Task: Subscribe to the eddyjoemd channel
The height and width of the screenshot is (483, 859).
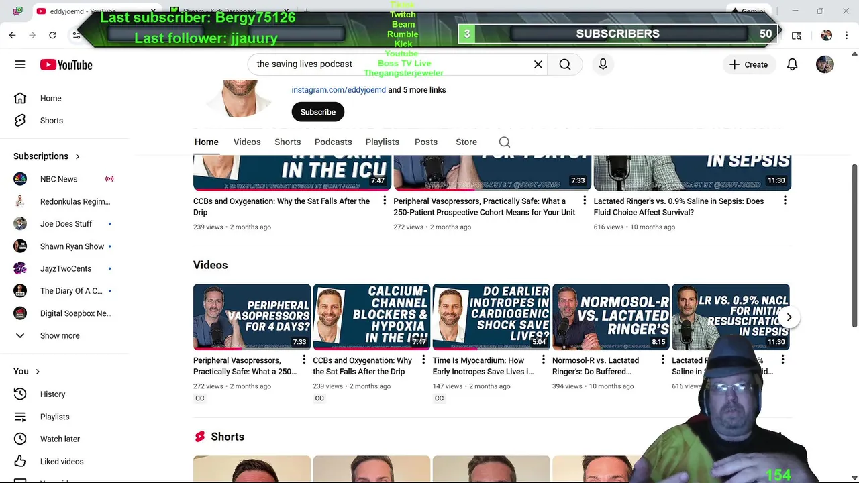Action: (x=318, y=112)
